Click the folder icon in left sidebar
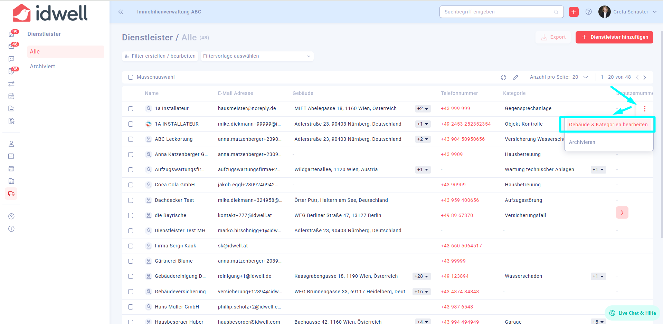The height and width of the screenshot is (324, 663). point(11,109)
